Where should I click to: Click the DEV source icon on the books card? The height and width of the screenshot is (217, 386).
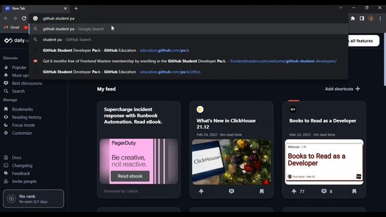[293, 109]
